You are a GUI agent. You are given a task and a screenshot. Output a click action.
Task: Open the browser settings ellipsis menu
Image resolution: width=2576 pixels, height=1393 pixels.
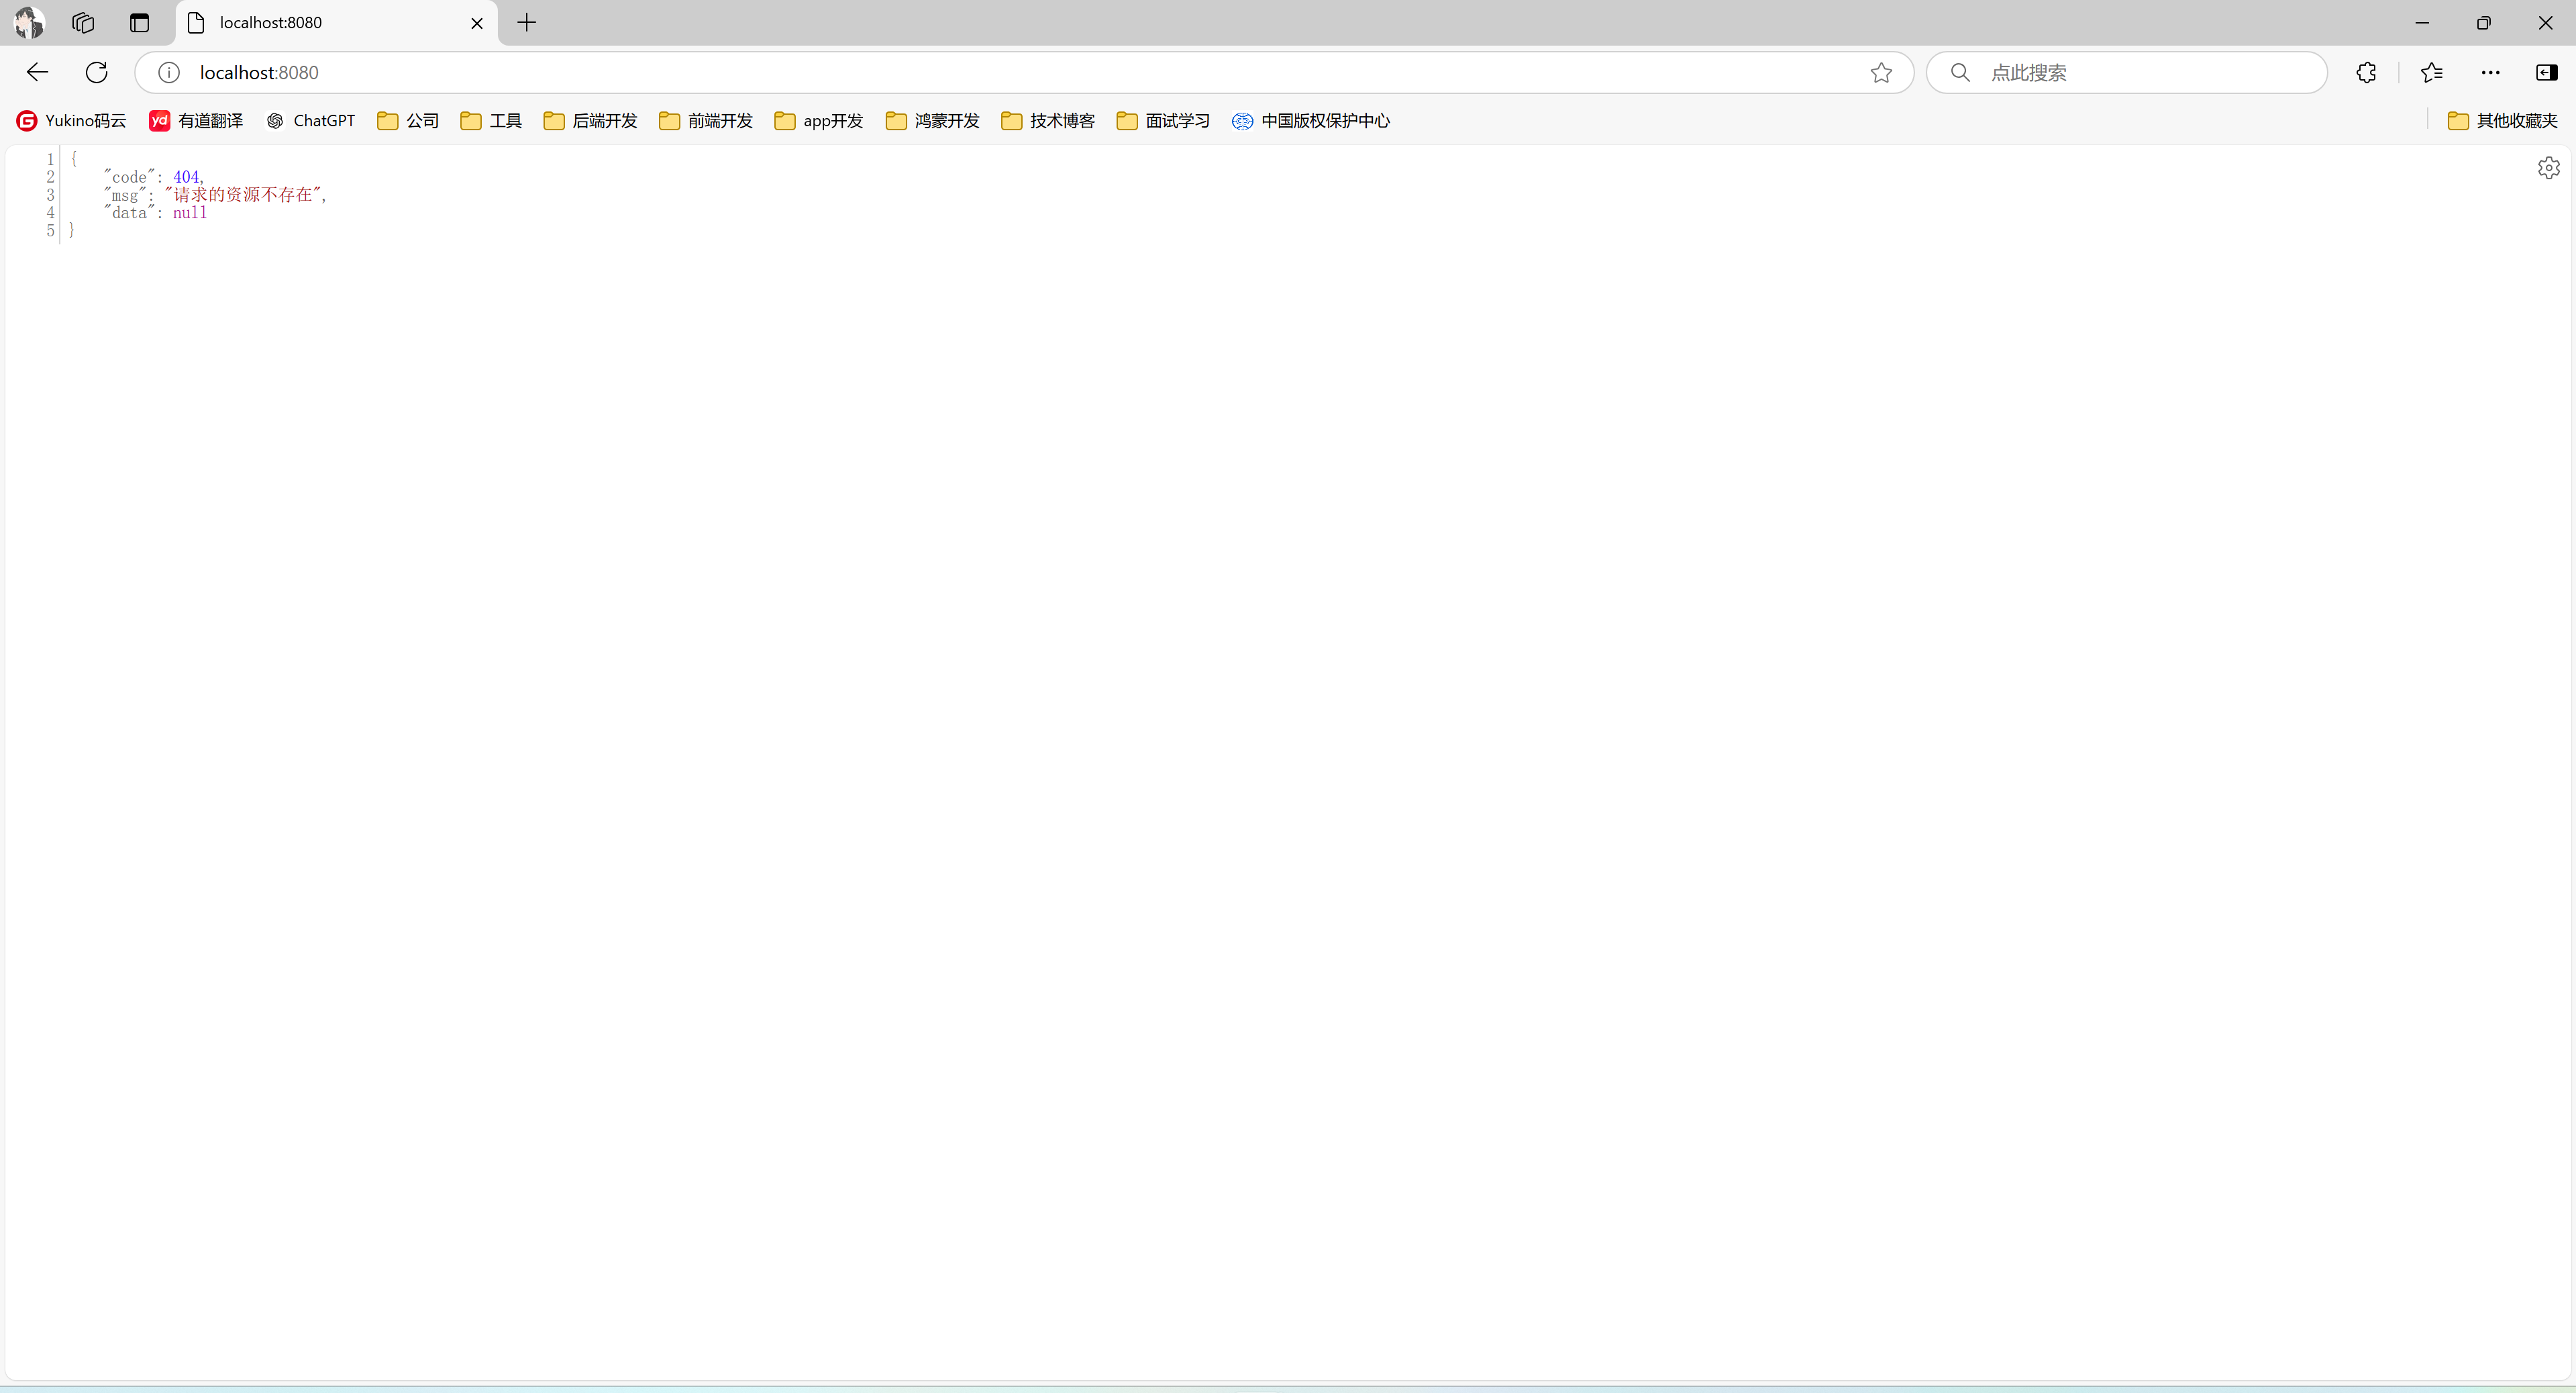click(x=2490, y=72)
